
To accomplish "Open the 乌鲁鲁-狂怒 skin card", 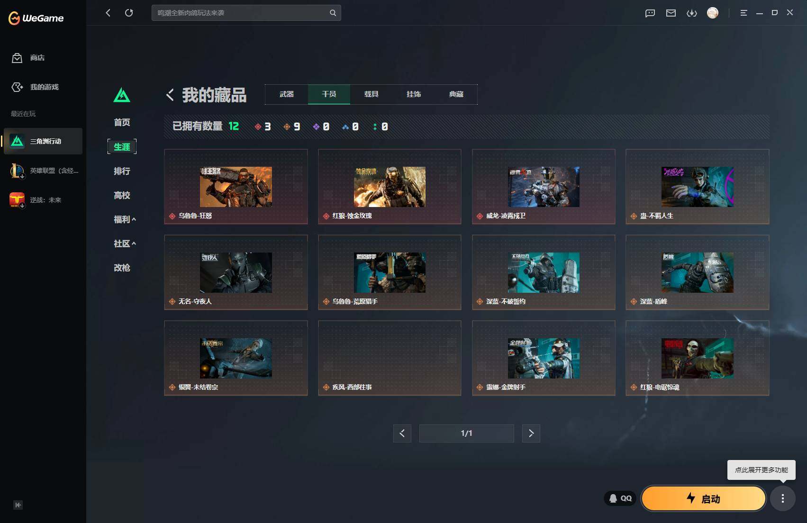I will click(236, 187).
